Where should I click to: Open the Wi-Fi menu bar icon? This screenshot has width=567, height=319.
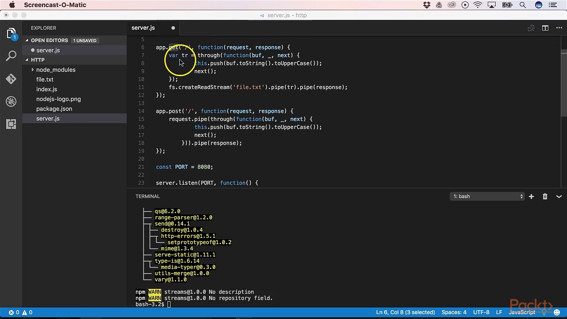tap(478, 5)
